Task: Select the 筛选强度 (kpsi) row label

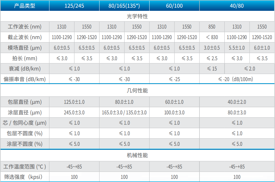Action: coord(25,177)
